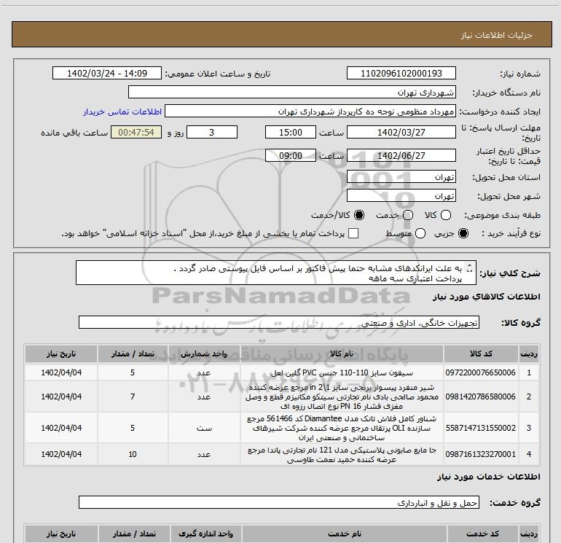561x543 pixels.
Task: Click the announcement date field 1402/03/24 - 14:09
Action: pos(107,73)
